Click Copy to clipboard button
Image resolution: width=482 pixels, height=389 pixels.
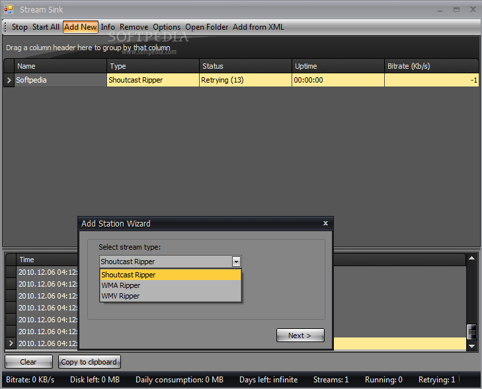click(x=89, y=362)
